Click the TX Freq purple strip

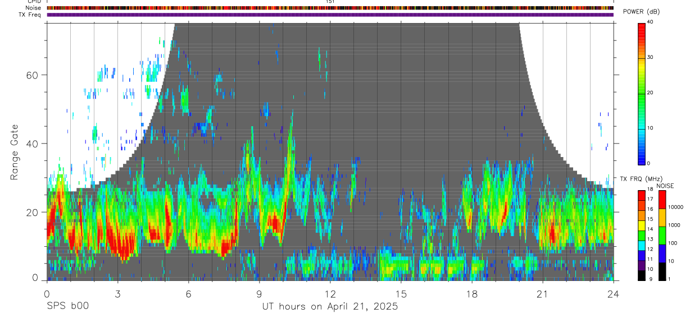click(330, 15)
